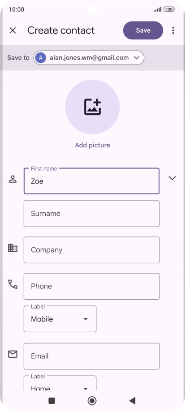Tap the account avatar letter A

click(41, 58)
